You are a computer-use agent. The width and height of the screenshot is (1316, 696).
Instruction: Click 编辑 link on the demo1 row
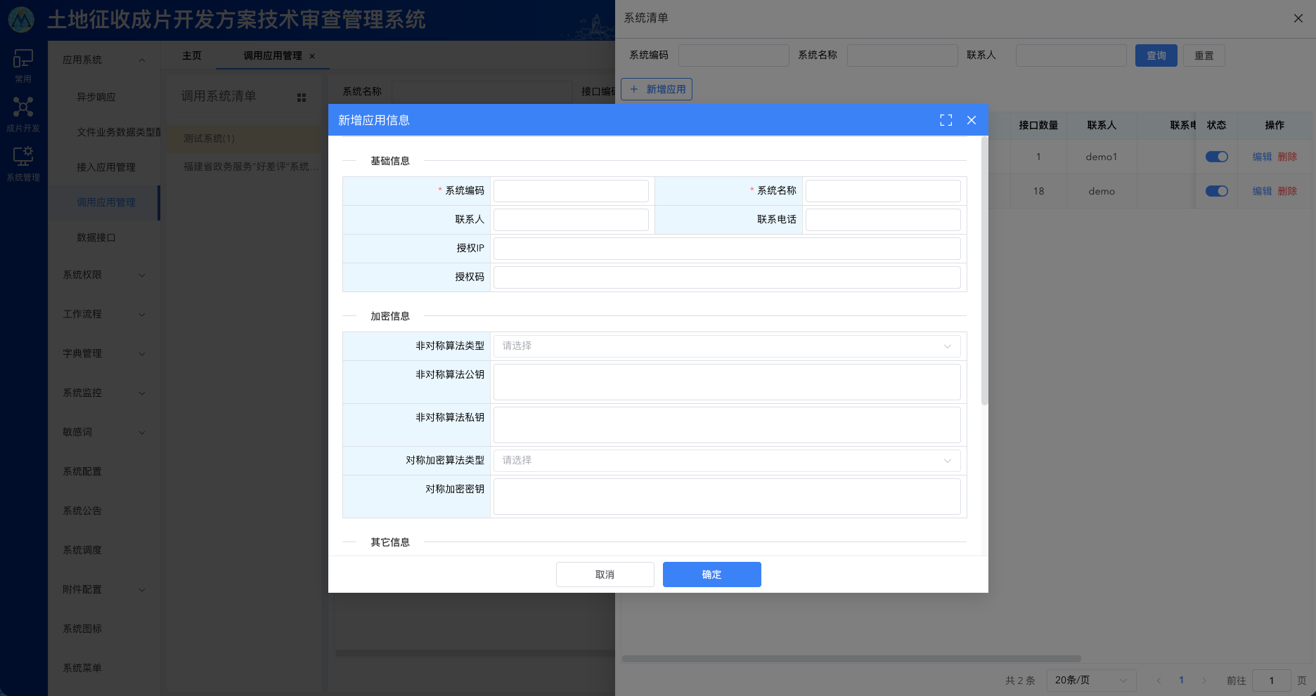tap(1262, 157)
